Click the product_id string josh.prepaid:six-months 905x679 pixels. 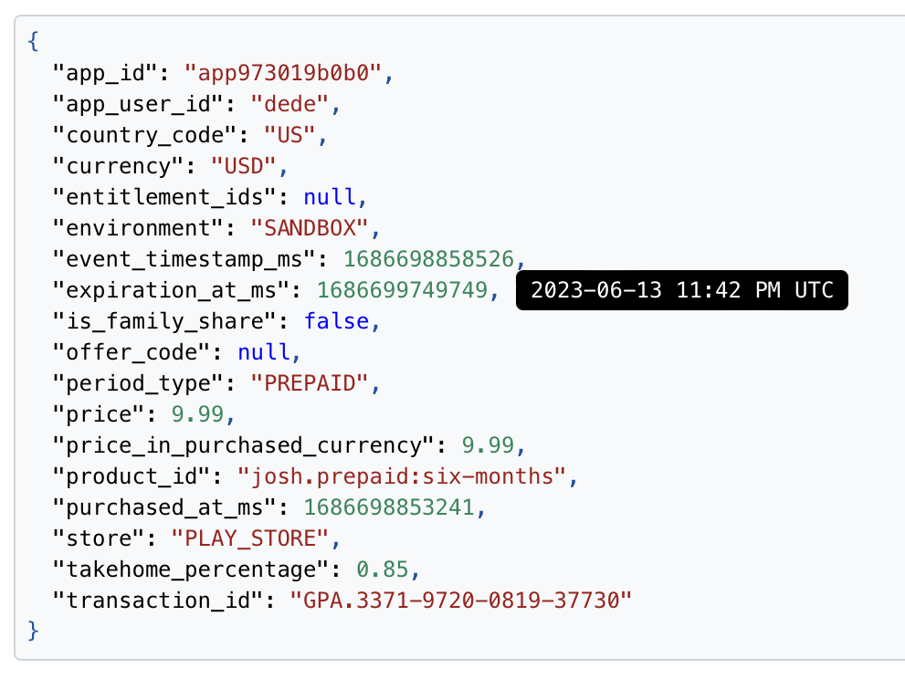(x=402, y=476)
